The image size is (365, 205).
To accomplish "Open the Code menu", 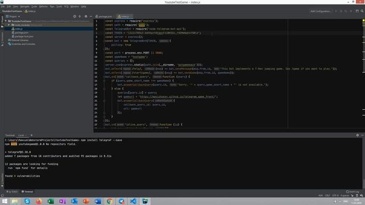I will click(34, 6).
